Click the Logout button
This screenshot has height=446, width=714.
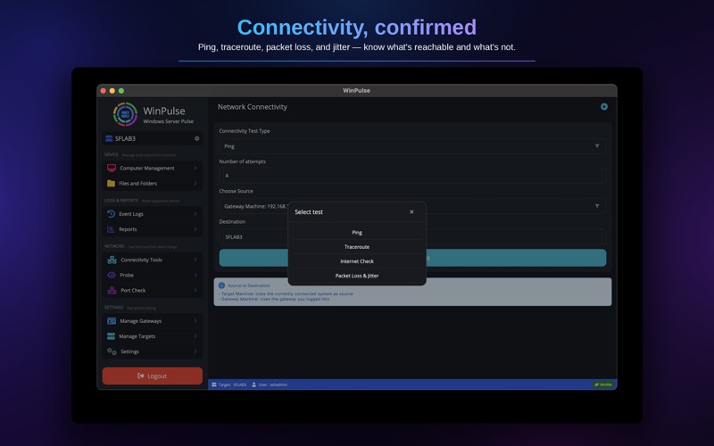pos(153,376)
